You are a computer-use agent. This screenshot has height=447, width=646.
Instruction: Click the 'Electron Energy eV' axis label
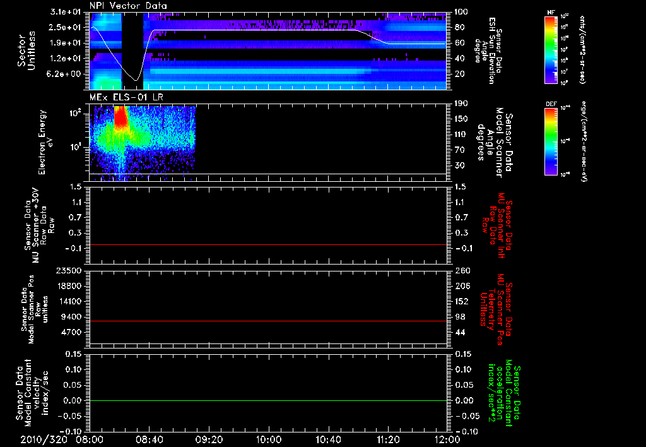(x=45, y=142)
